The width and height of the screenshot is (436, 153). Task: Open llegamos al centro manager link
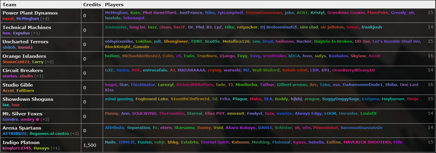pyautogui.click(x=49, y=133)
